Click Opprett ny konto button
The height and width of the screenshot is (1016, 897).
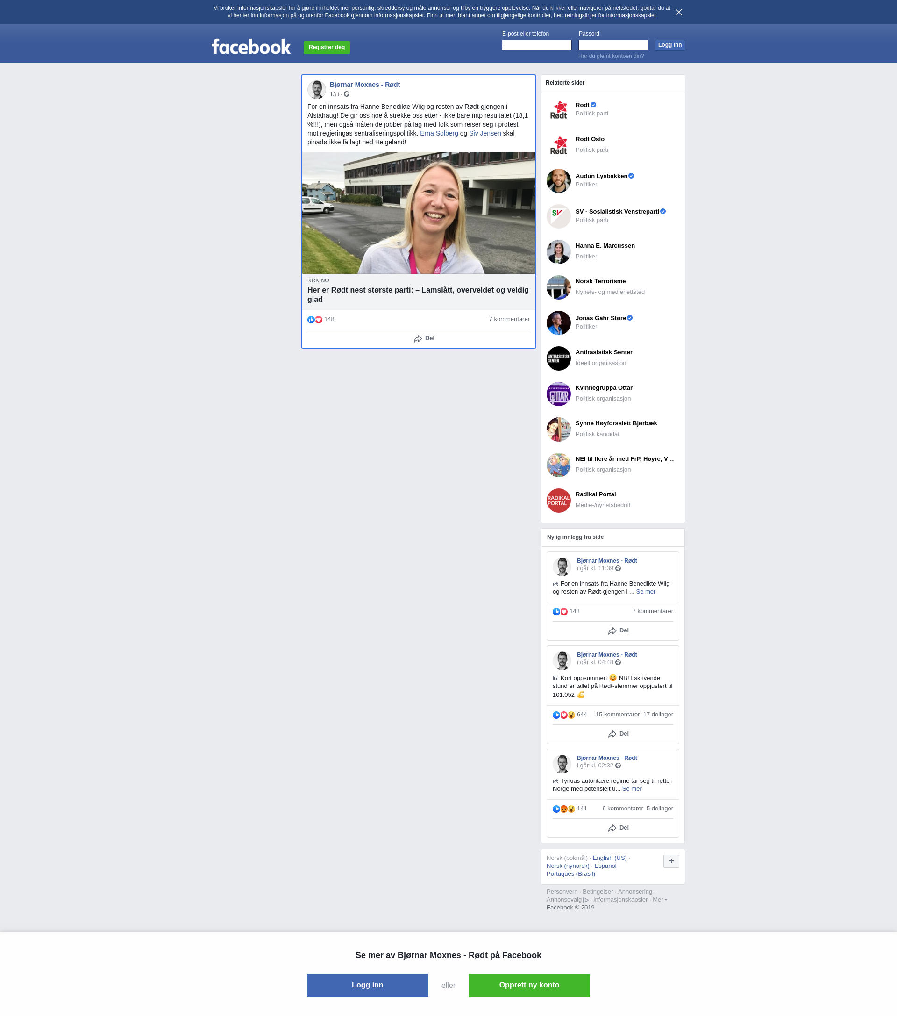coord(529,985)
